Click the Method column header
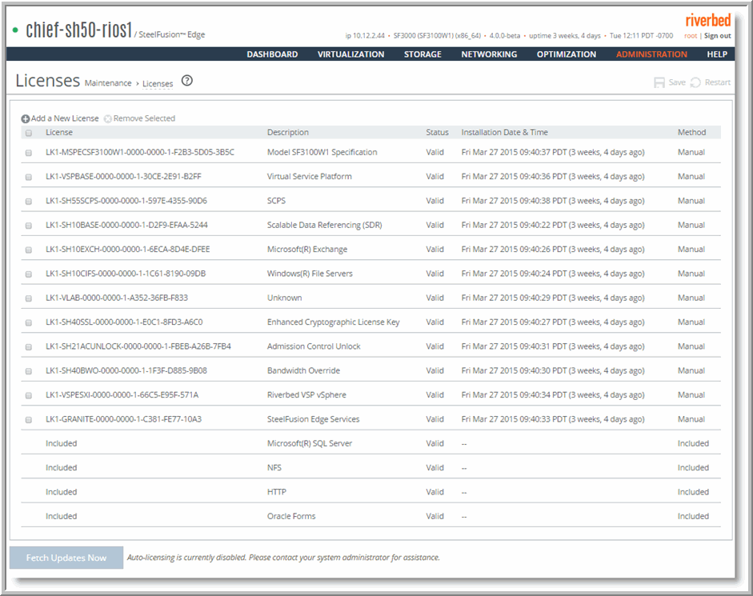This screenshot has height=596, width=753. (691, 132)
